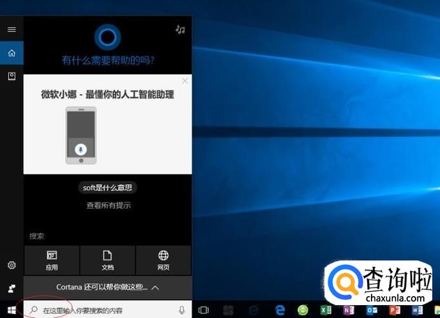
Task: Dismiss the 微软小娜 promotion card
Action: pyautogui.click(x=185, y=81)
